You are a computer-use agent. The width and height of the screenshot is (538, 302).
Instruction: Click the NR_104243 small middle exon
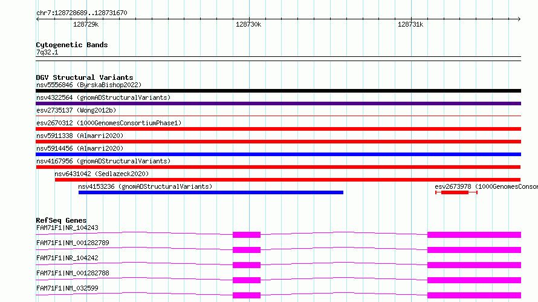(247, 235)
